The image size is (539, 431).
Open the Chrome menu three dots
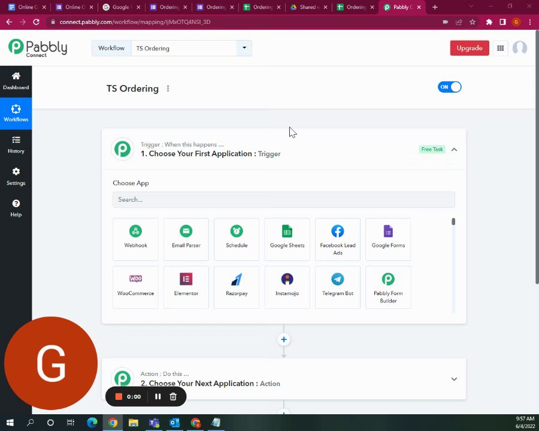pyautogui.click(x=530, y=22)
